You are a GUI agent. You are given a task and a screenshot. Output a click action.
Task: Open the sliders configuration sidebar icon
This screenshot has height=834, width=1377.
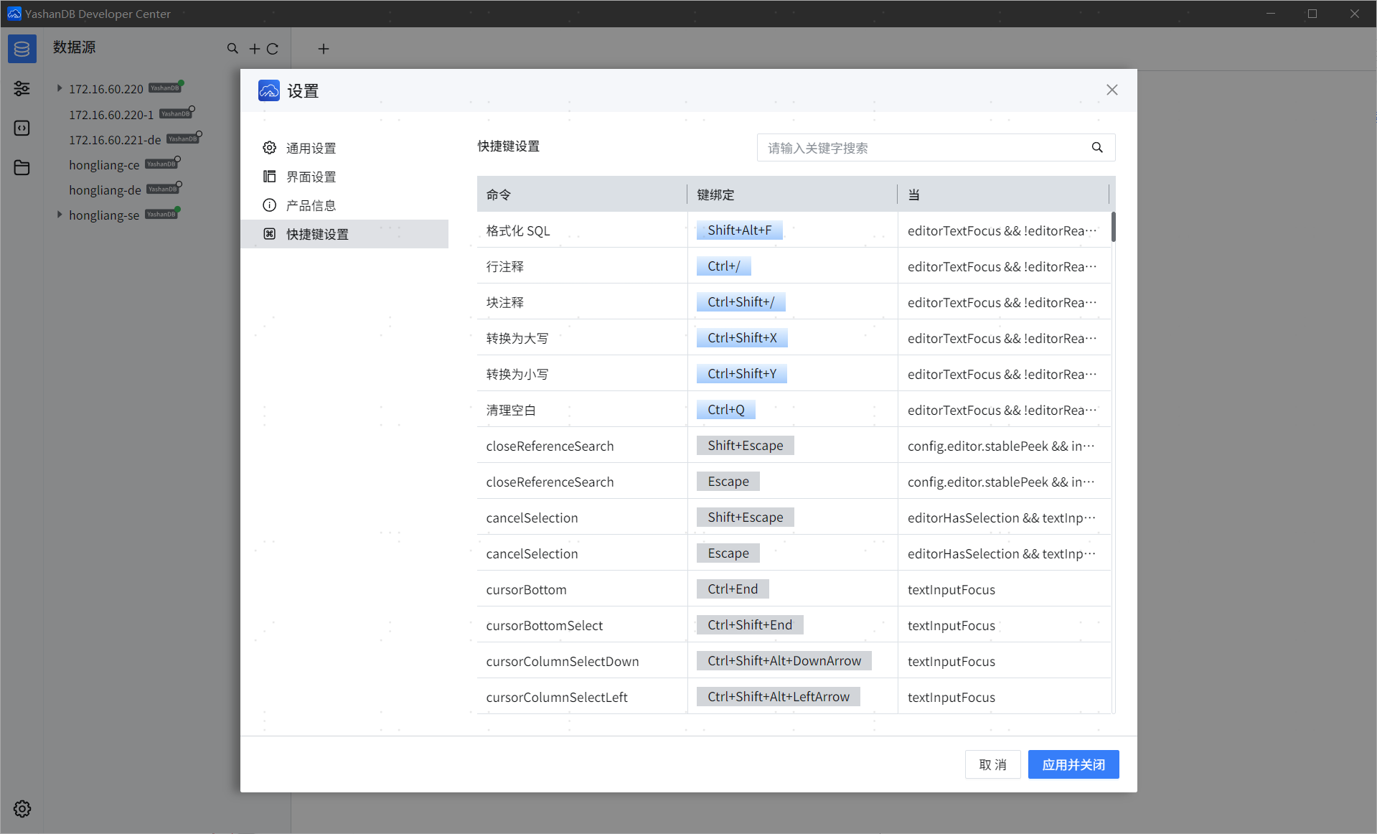coord(22,88)
